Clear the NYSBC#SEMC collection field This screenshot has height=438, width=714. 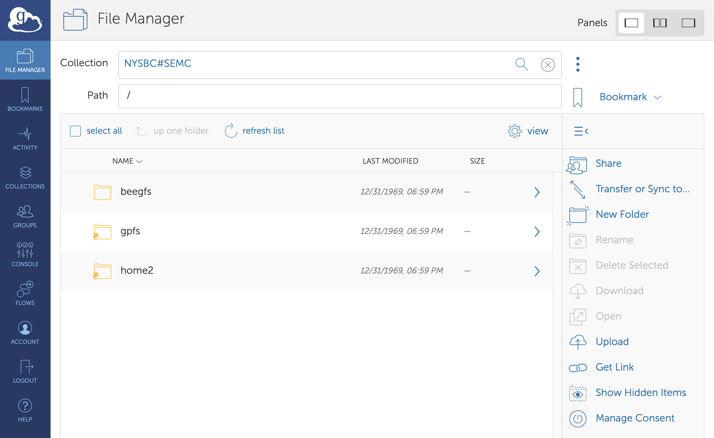point(548,65)
